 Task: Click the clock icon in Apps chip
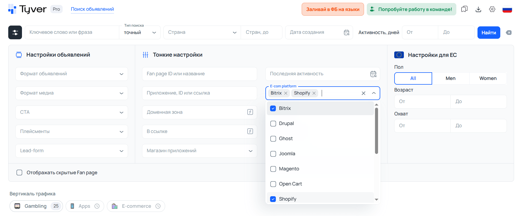click(x=97, y=206)
